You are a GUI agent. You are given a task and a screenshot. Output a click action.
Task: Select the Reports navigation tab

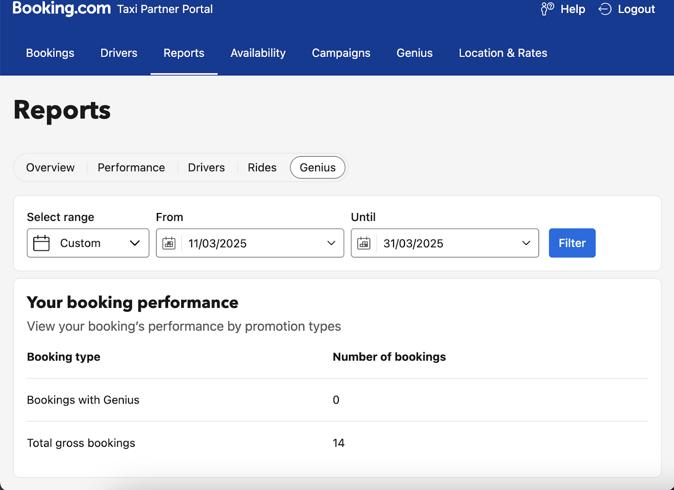(x=184, y=53)
